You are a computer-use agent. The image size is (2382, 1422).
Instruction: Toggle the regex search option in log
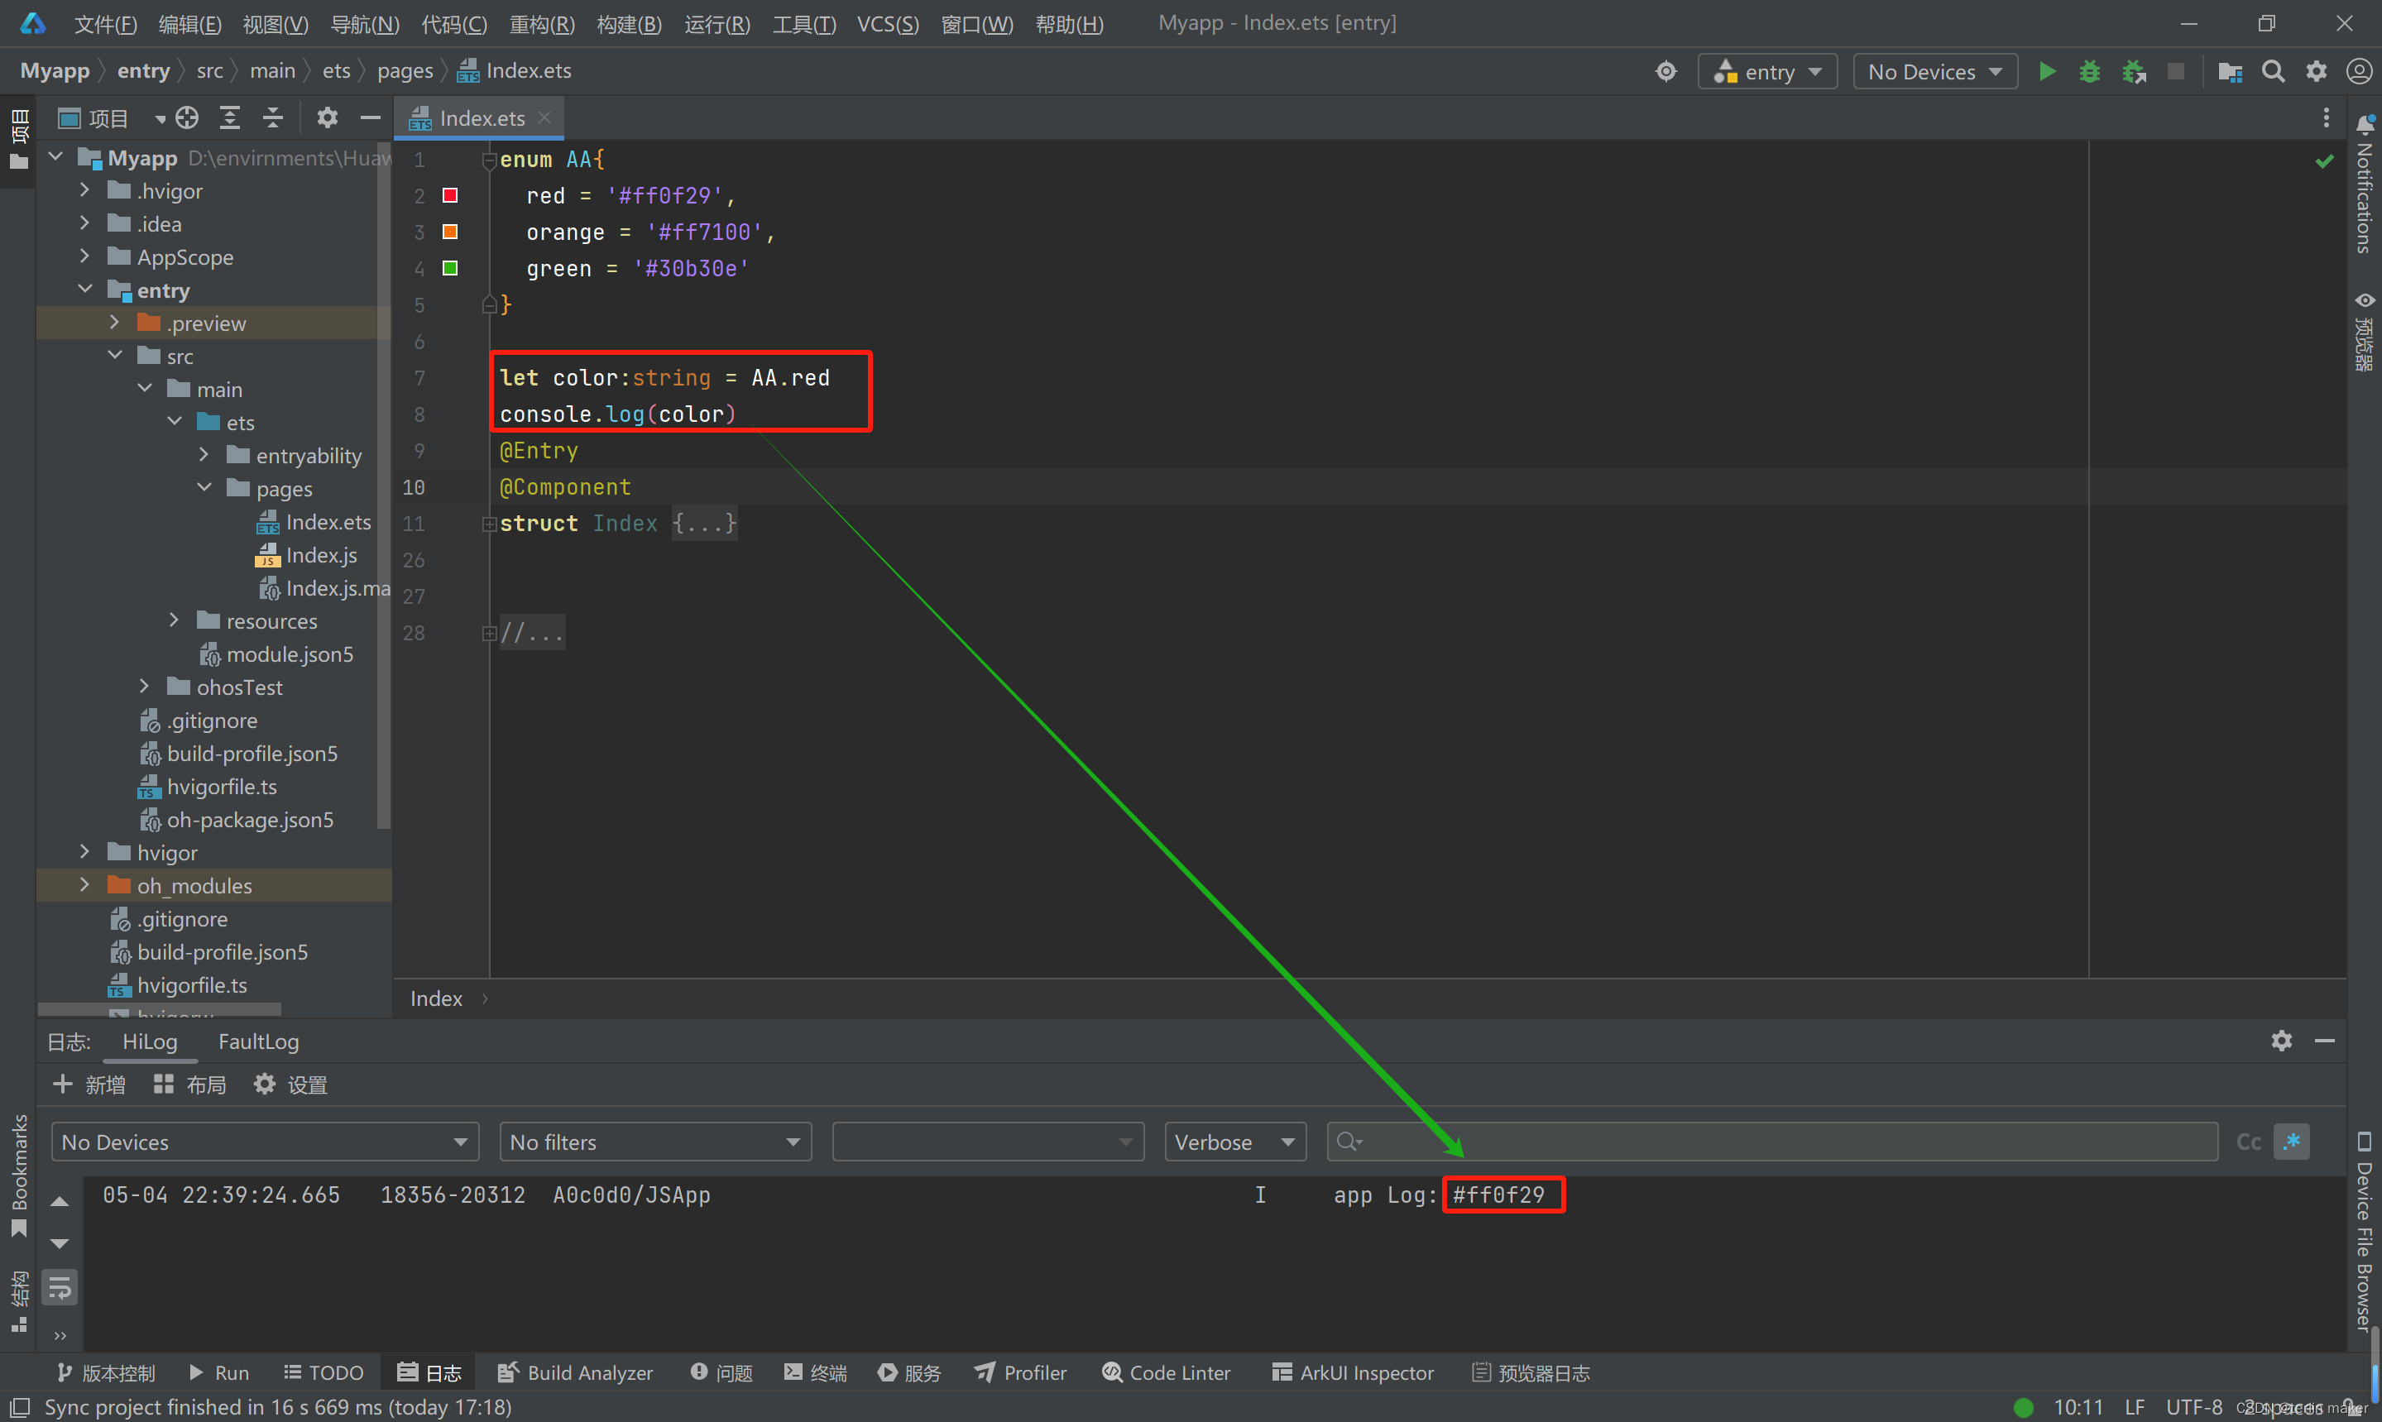click(x=2292, y=1142)
